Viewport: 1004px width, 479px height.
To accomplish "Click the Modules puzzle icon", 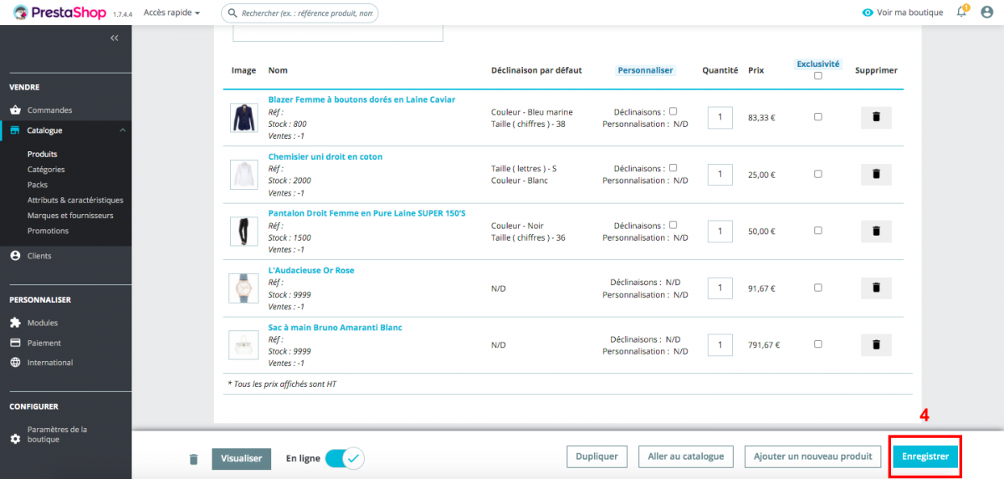I will tap(15, 323).
